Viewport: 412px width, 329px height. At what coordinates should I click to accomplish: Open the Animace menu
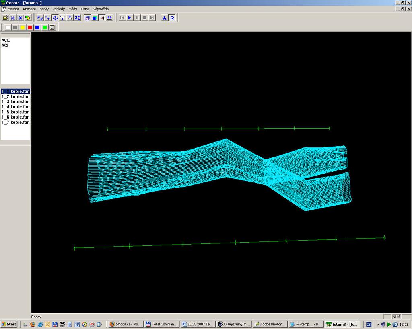pyautogui.click(x=29, y=9)
